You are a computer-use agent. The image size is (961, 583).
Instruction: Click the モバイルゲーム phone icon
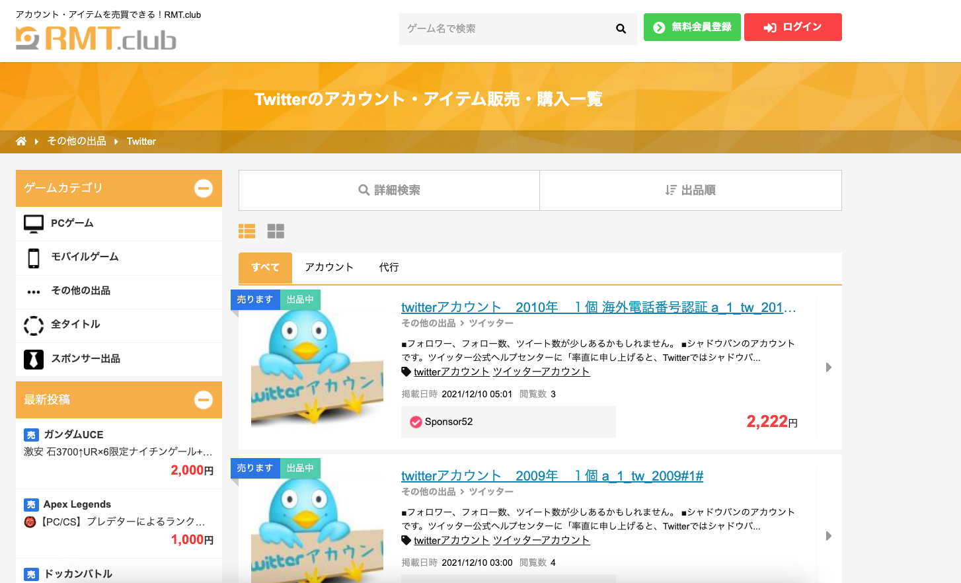point(34,258)
